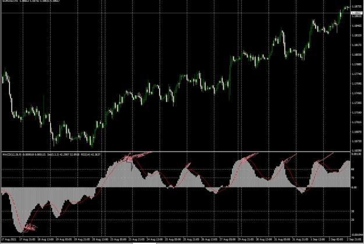This screenshot has width=364, height=244.
Task: Click the highlighted current price tag
Action: point(357,13)
